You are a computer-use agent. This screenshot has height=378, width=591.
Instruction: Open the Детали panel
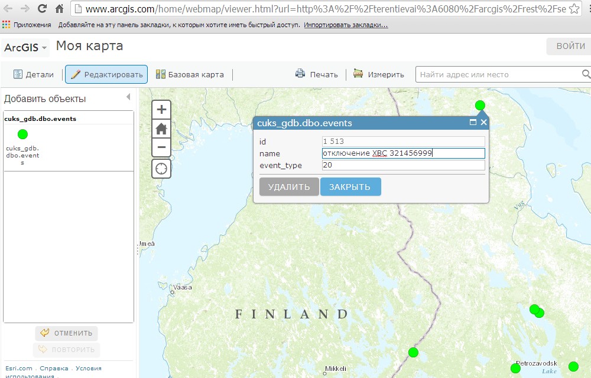pos(34,75)
